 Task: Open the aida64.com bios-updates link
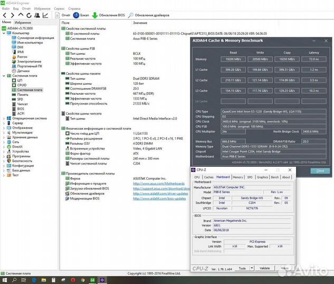click(159, 198)
